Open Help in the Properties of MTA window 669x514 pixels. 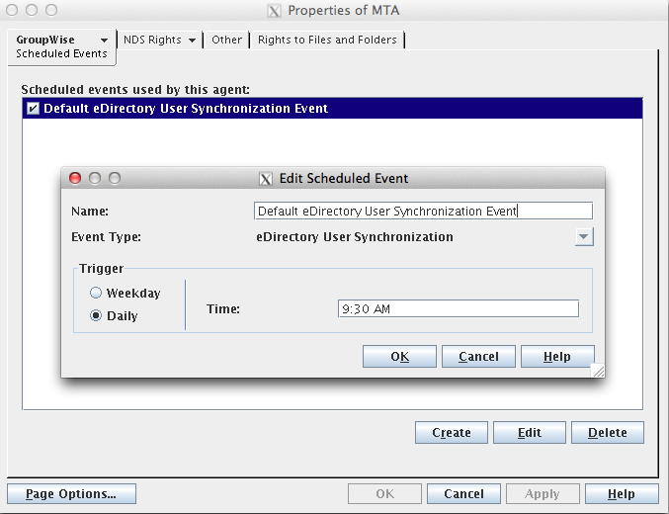[622, 494]
